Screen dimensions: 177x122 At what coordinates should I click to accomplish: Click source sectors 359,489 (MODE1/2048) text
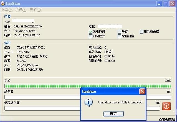coord(28,26)
